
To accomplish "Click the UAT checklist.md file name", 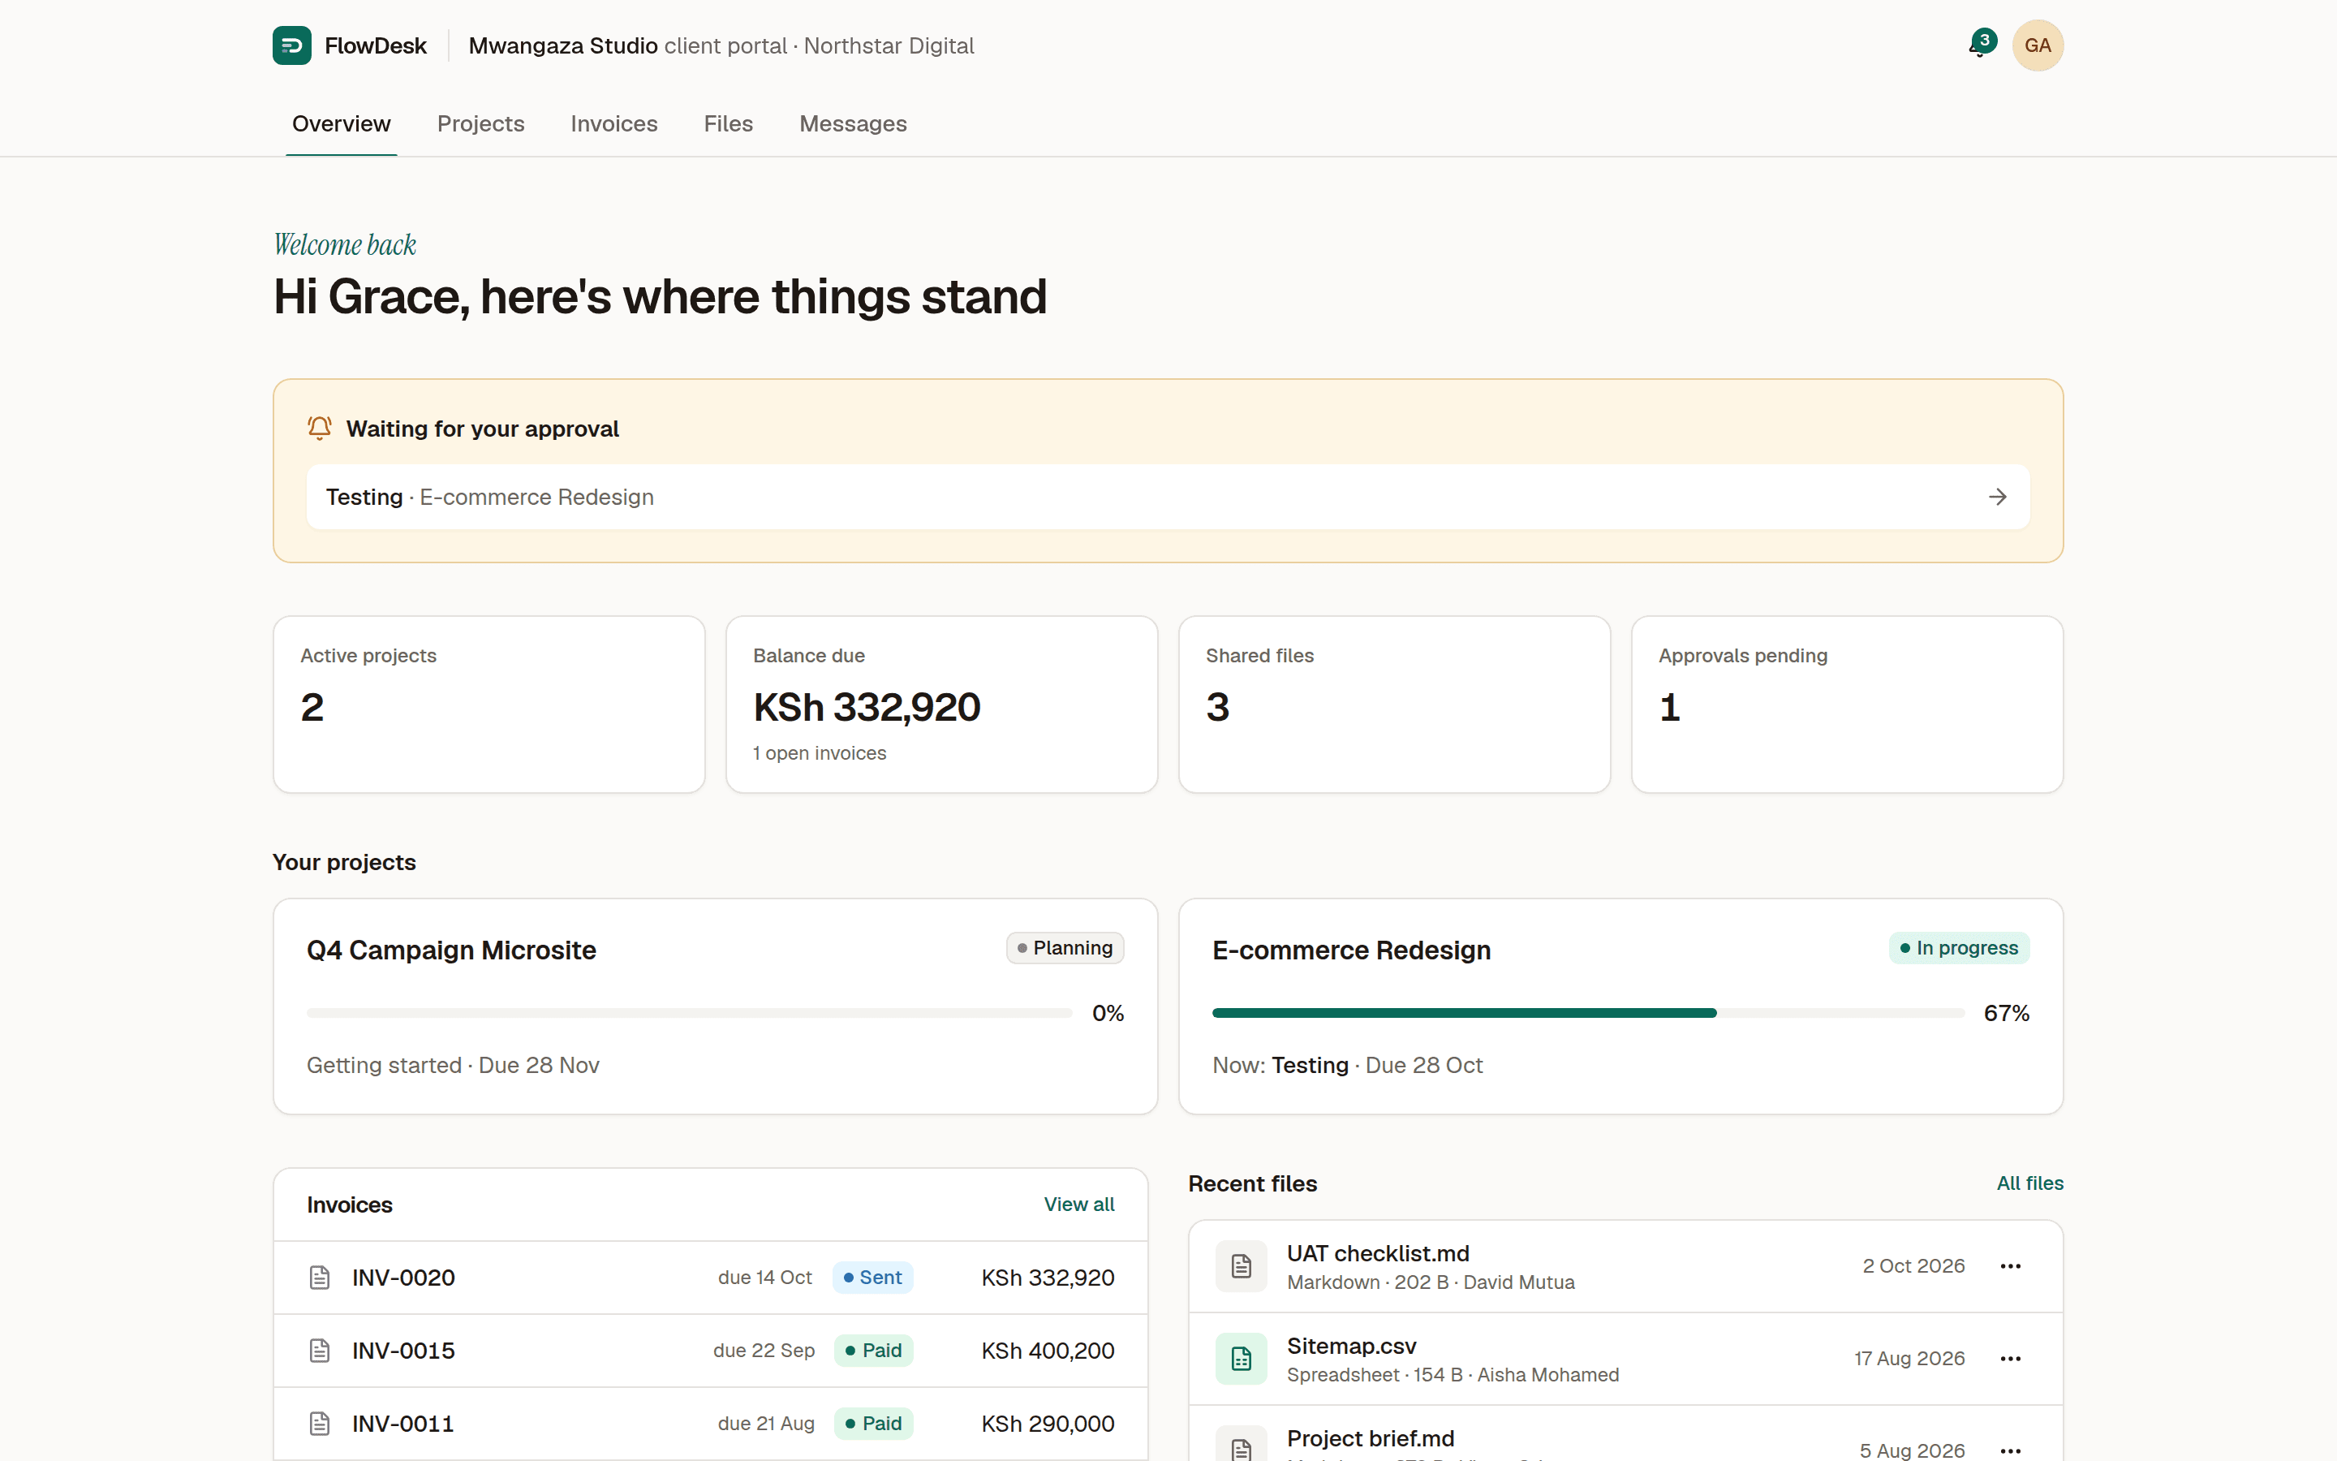I will click(x=1378, y=1253).
